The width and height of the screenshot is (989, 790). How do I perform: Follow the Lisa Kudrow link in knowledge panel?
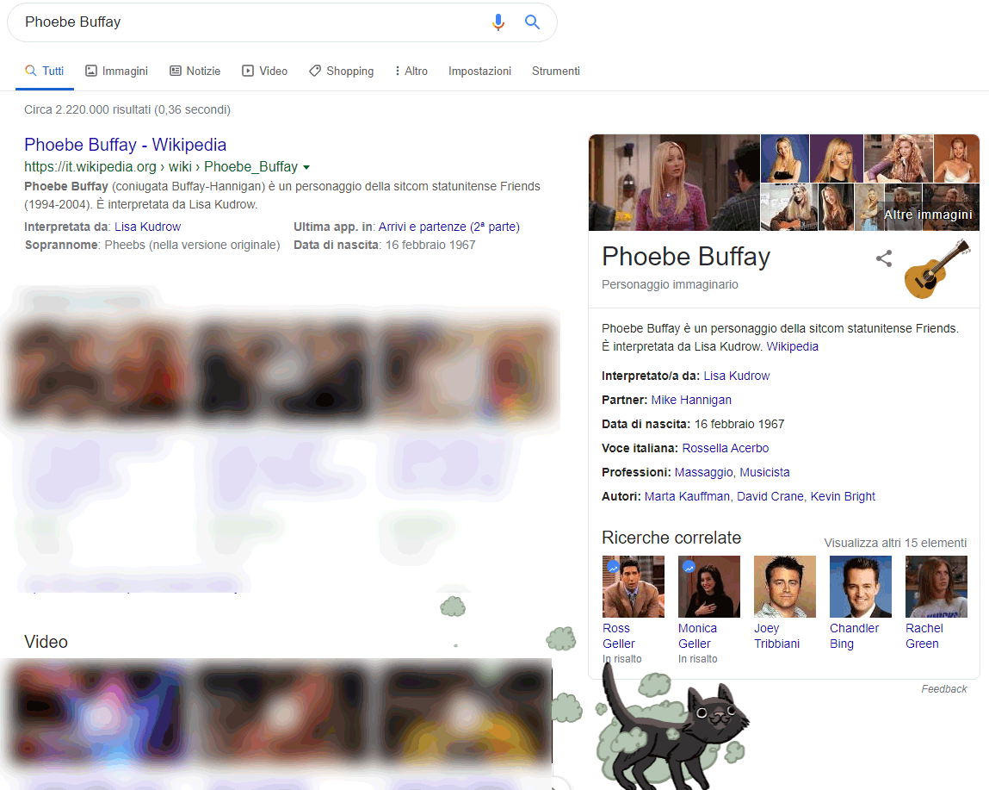(736, 376)
